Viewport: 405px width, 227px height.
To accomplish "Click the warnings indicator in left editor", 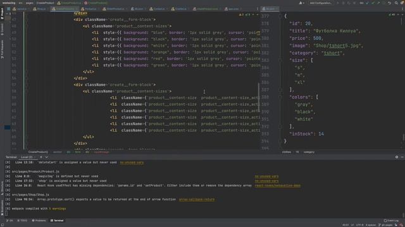I will point(244,15).
